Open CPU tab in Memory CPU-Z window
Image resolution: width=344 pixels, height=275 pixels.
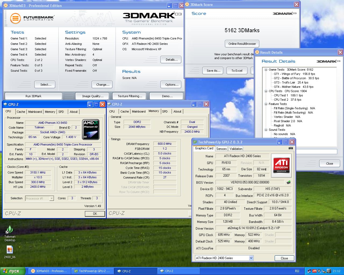(112, 111)
